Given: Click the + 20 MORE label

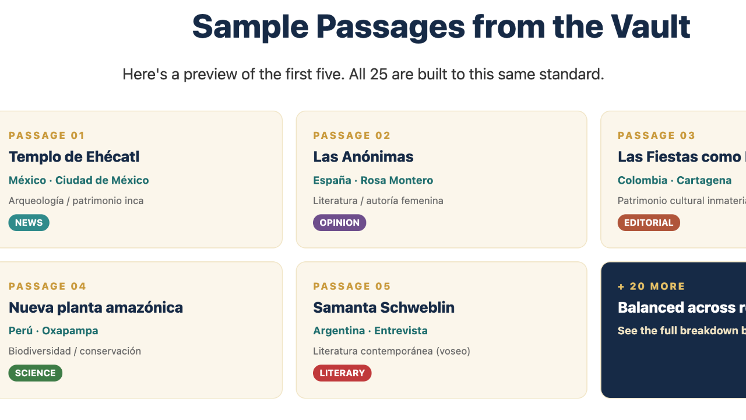Looking at the screenshot, I should point(651,286).
